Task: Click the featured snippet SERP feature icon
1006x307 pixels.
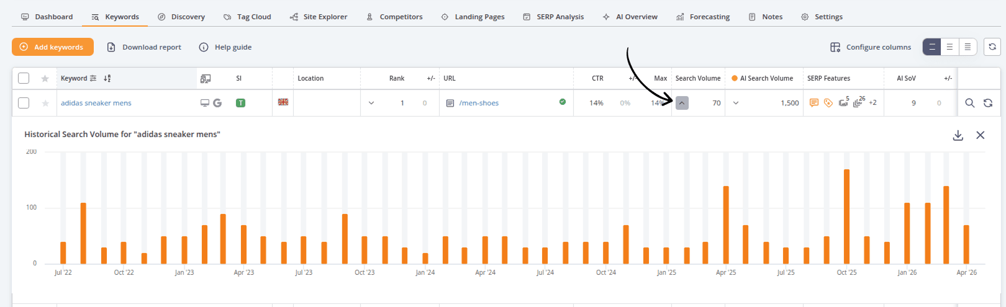Action: pos(814,103)
